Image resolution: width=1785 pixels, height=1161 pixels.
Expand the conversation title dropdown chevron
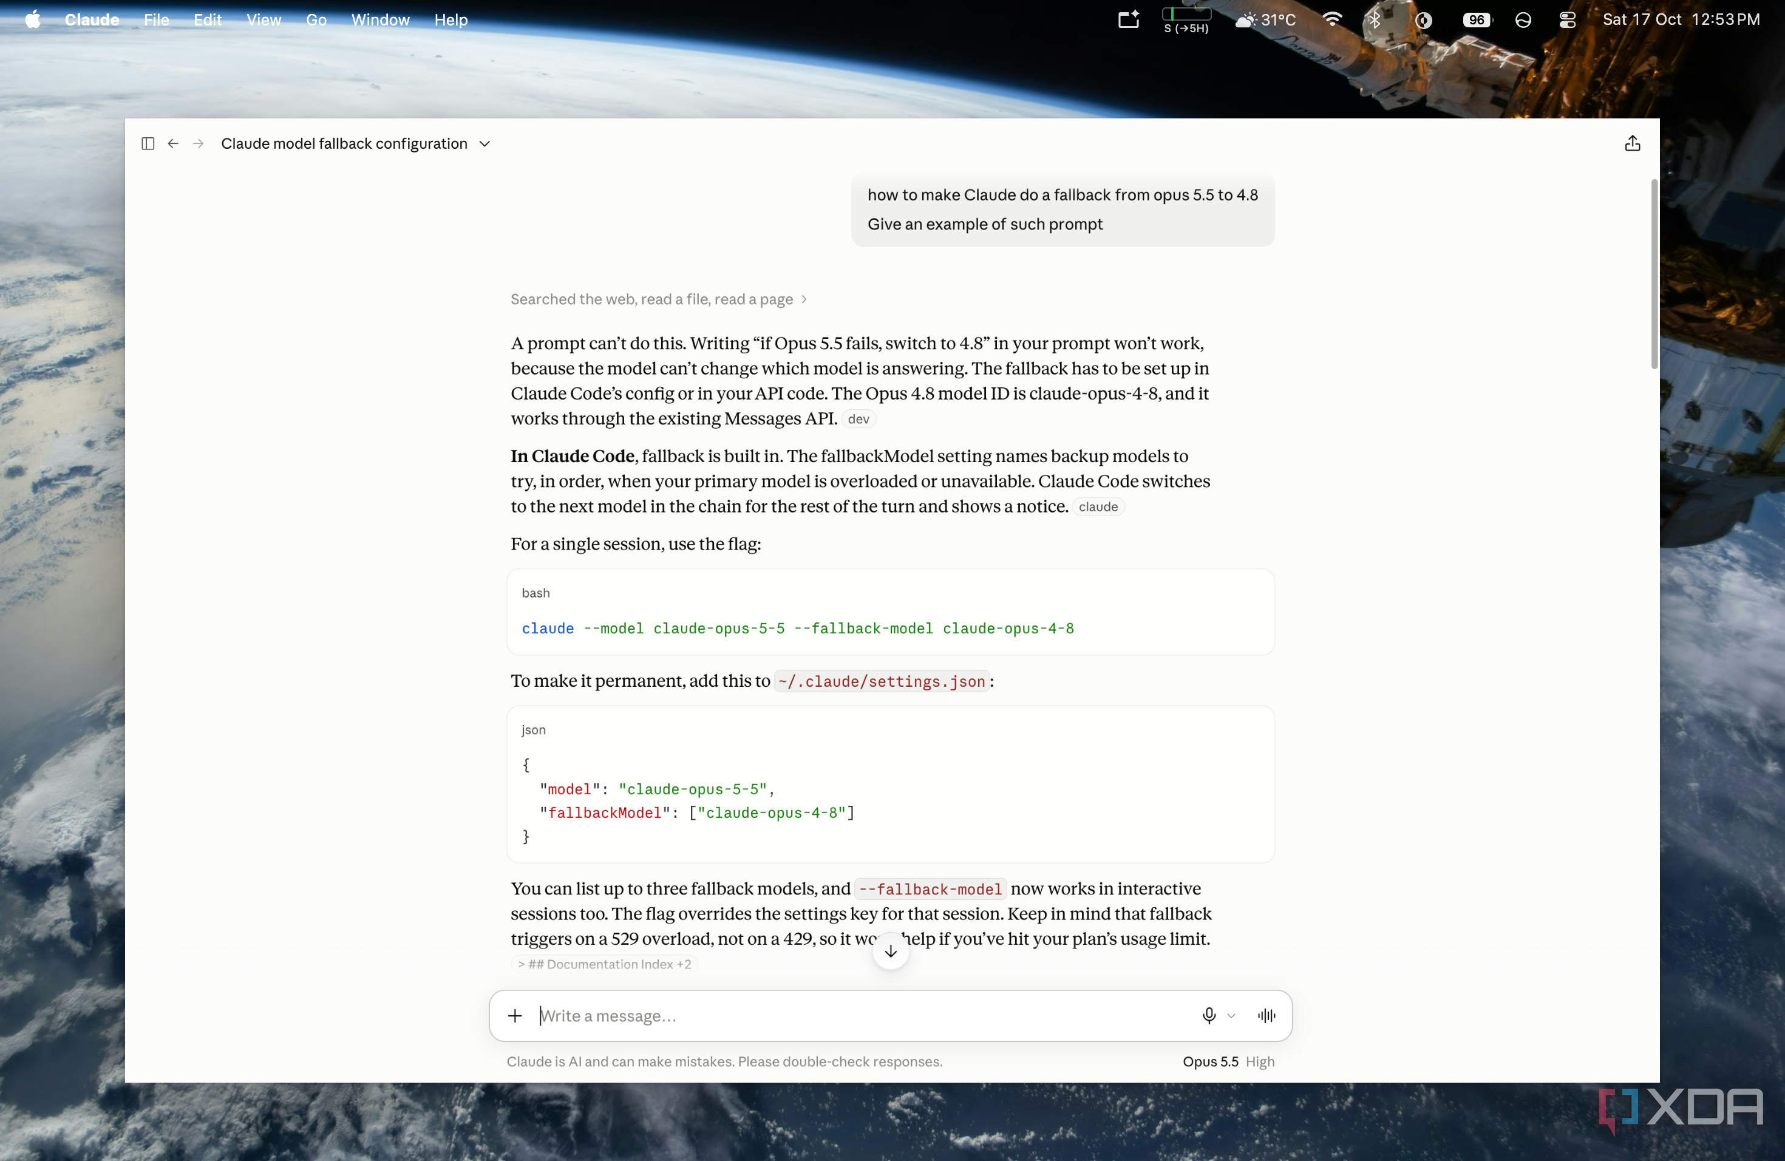click(x=484, y=144)
